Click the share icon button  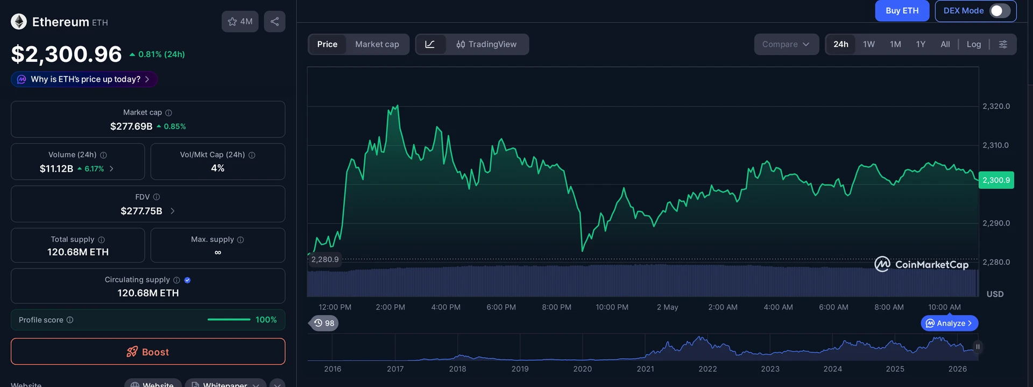coord(274,22)
